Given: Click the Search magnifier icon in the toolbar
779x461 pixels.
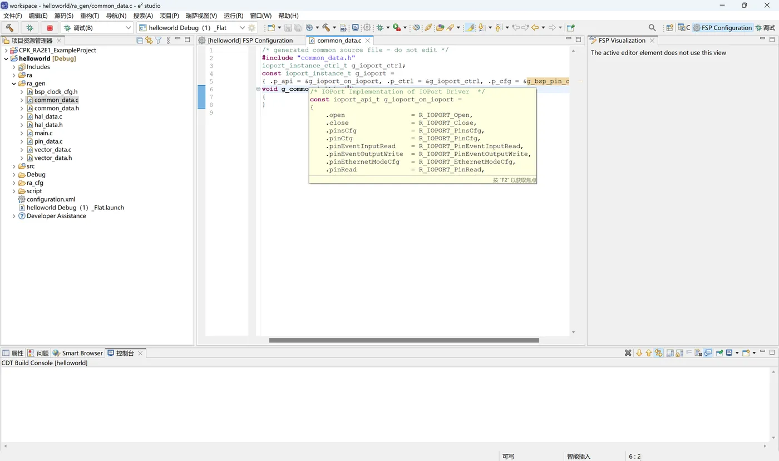Looking at the screenshot, I should click(x=652, y=27).
